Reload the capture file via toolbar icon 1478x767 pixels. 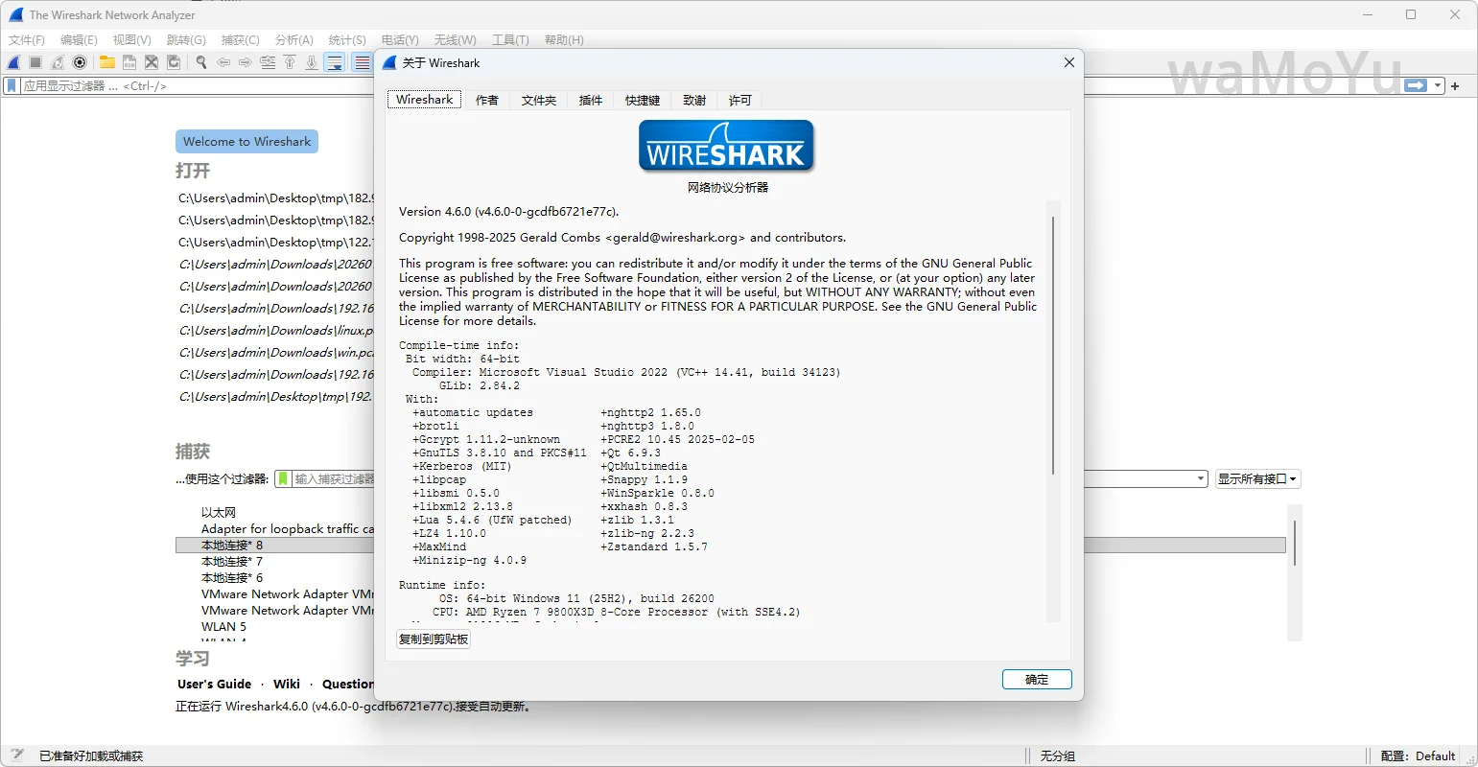(x=174, y=62)
